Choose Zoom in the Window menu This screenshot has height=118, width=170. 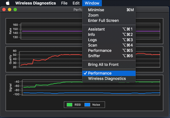pos(109,15)
